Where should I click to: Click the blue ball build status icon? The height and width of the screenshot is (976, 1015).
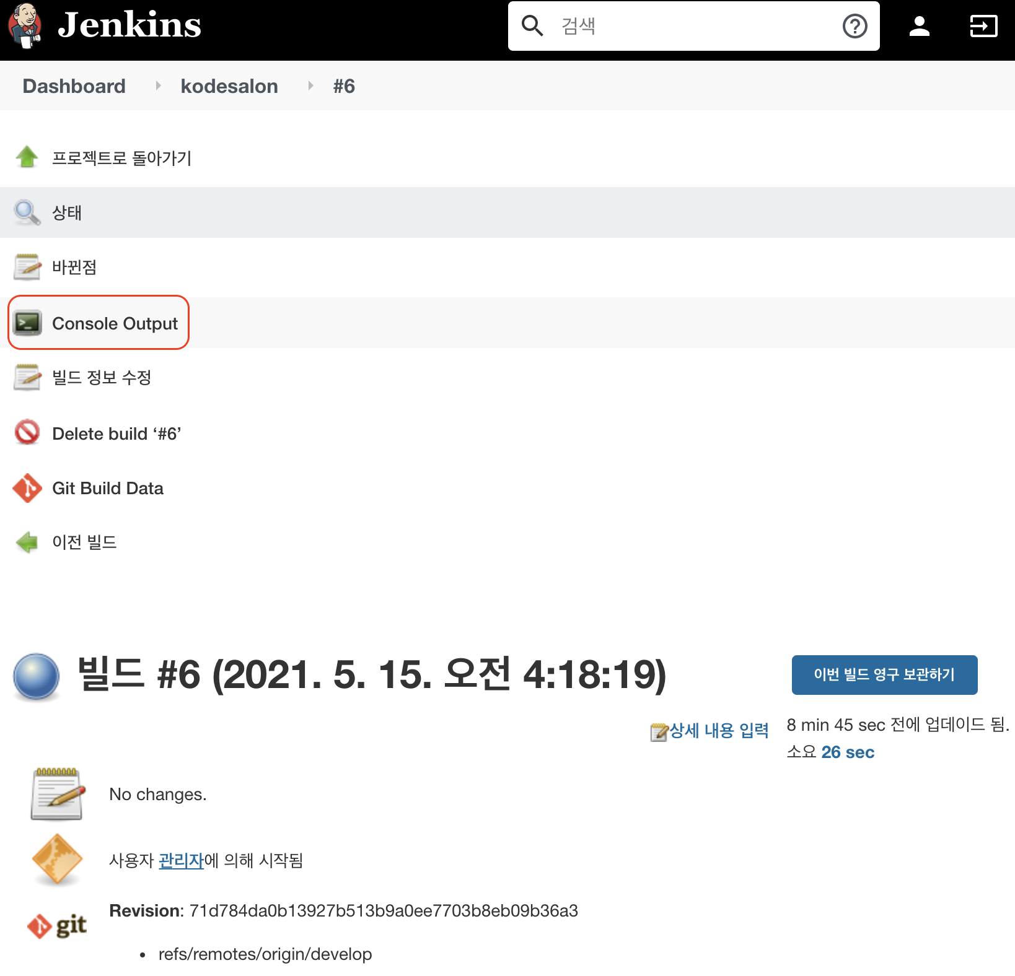(x=36, y=676)
